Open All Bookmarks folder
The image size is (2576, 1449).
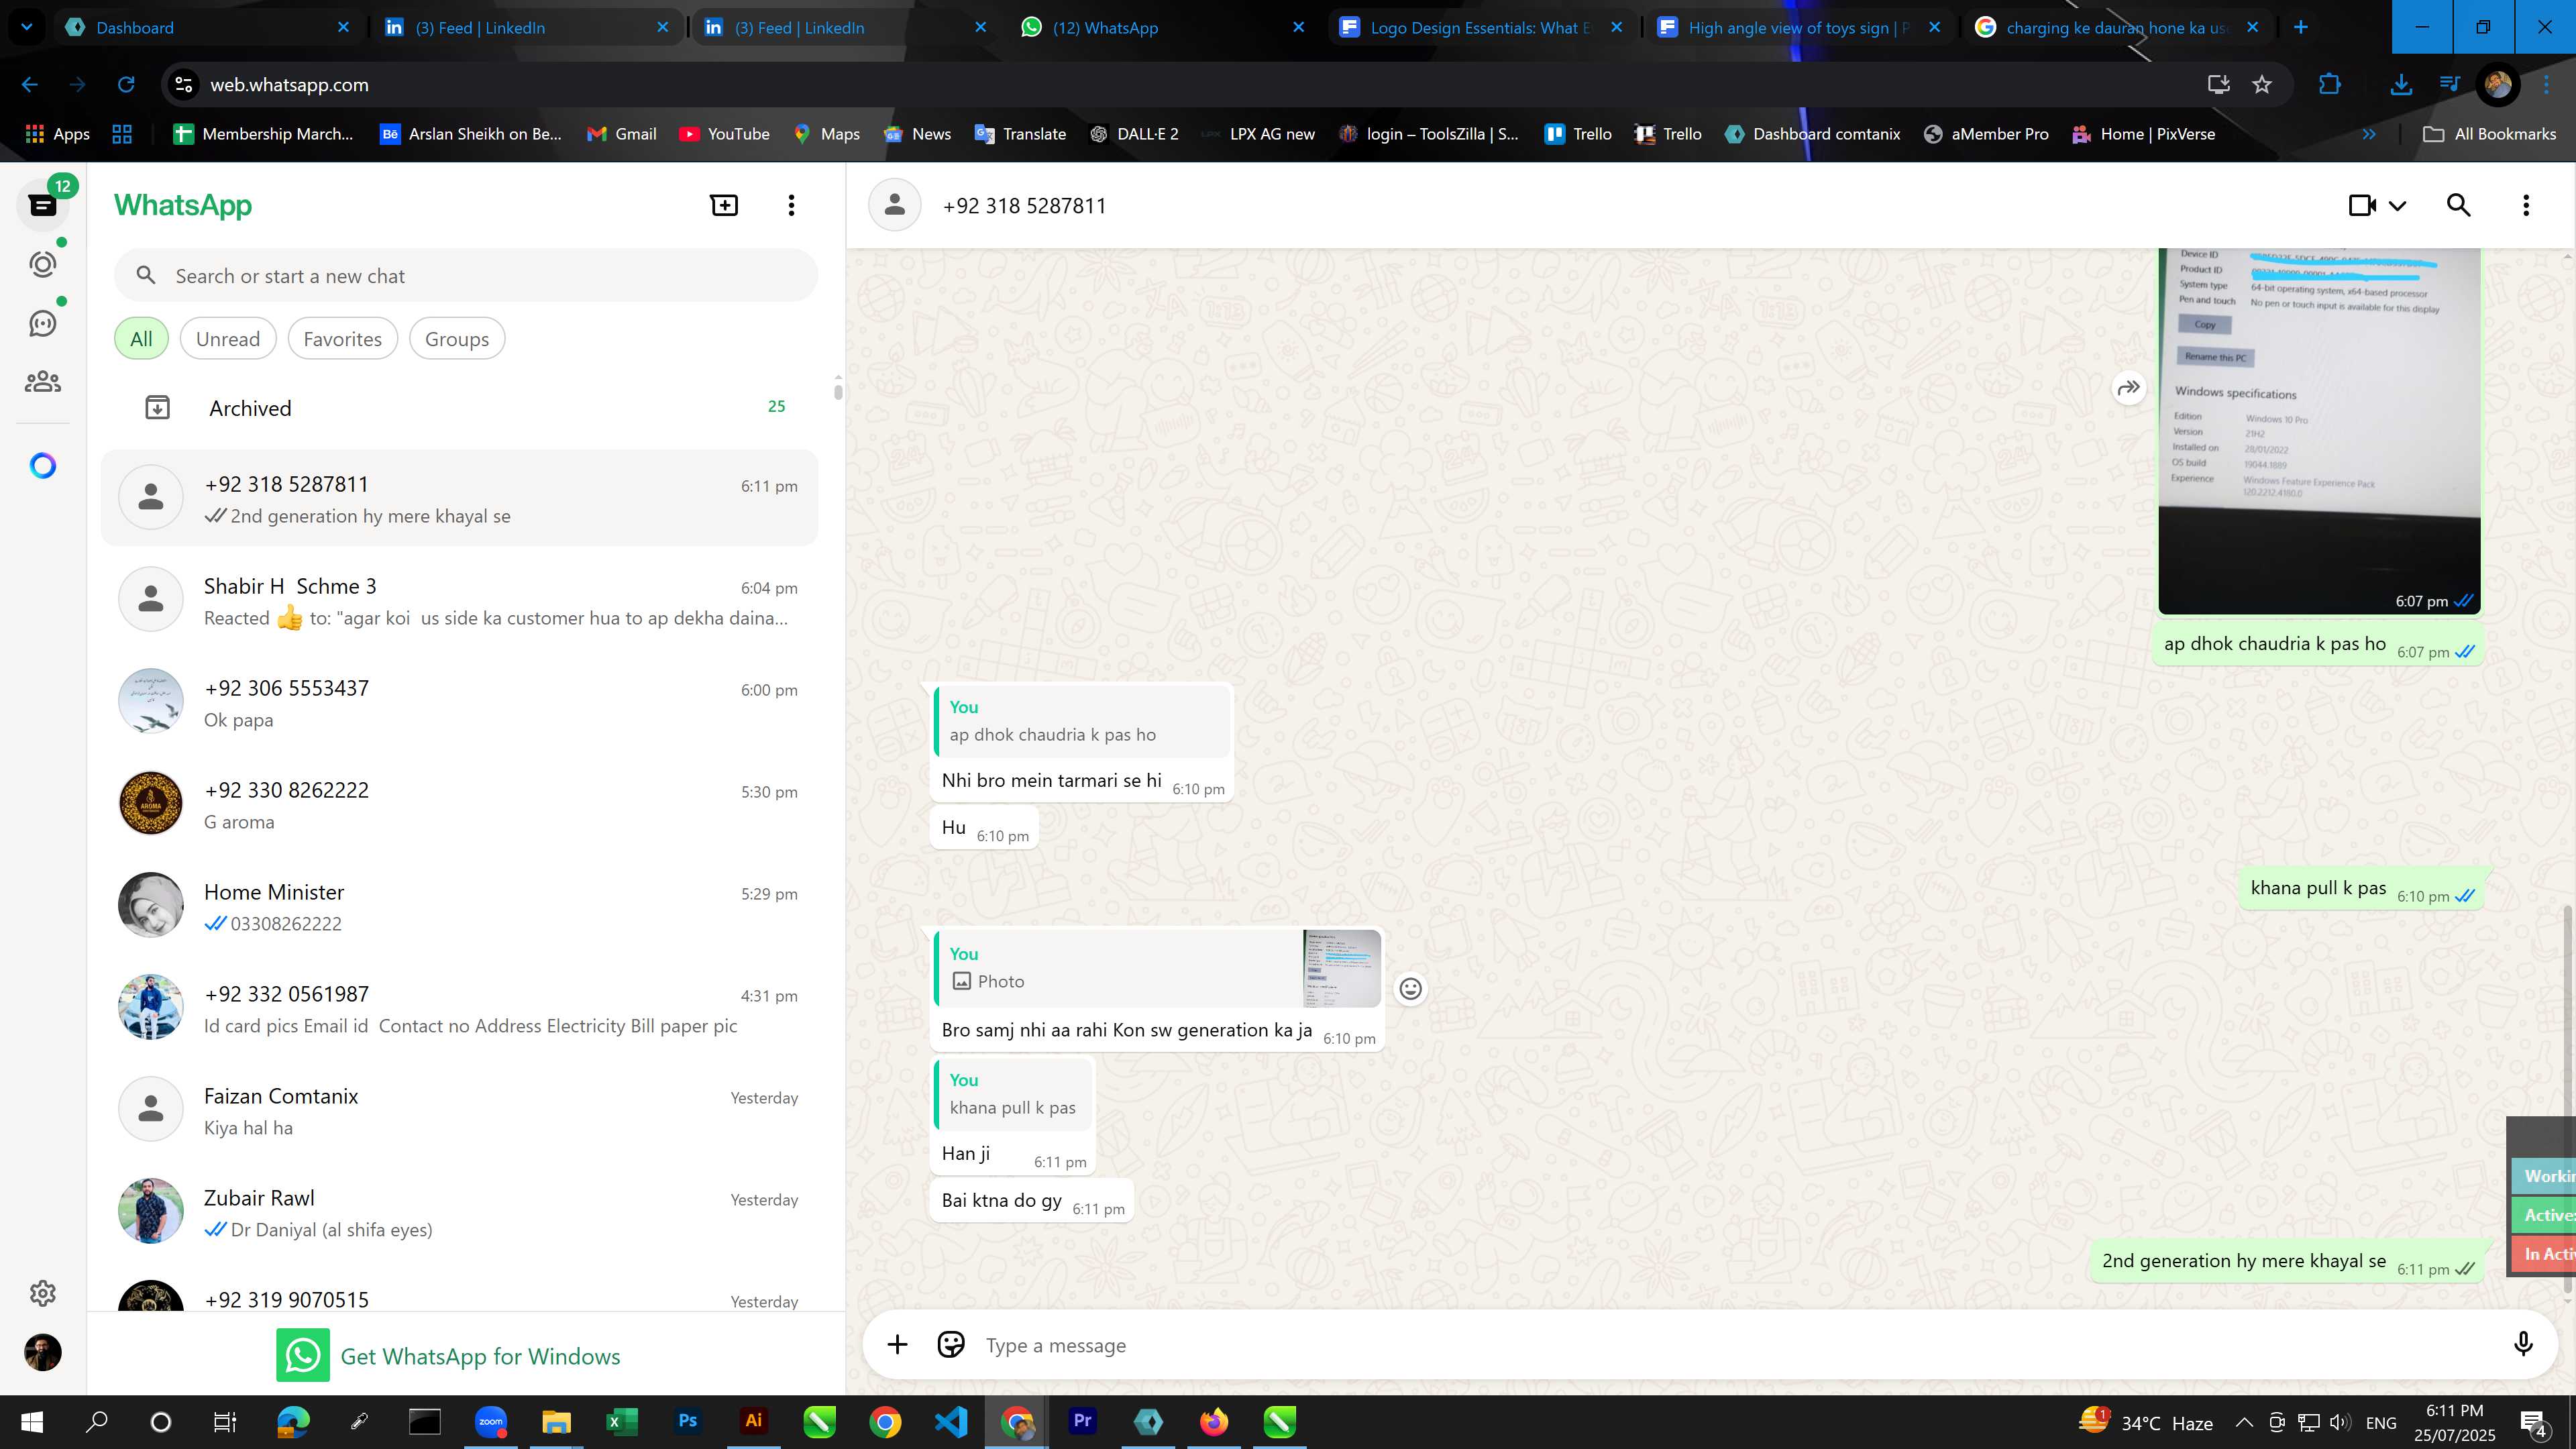click(x=2490, y=134)
